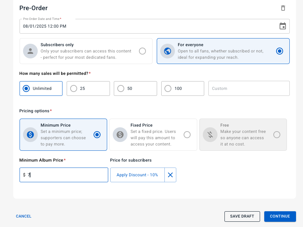
Task: Click Apply Discount - 10% button
Action: coord(138,175)
